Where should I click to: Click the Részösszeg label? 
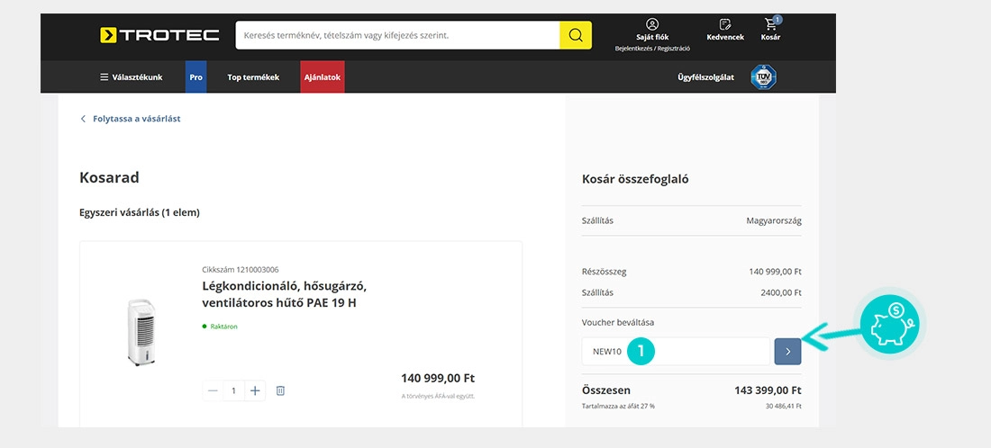pyautogui.click(x=605, y=272)
